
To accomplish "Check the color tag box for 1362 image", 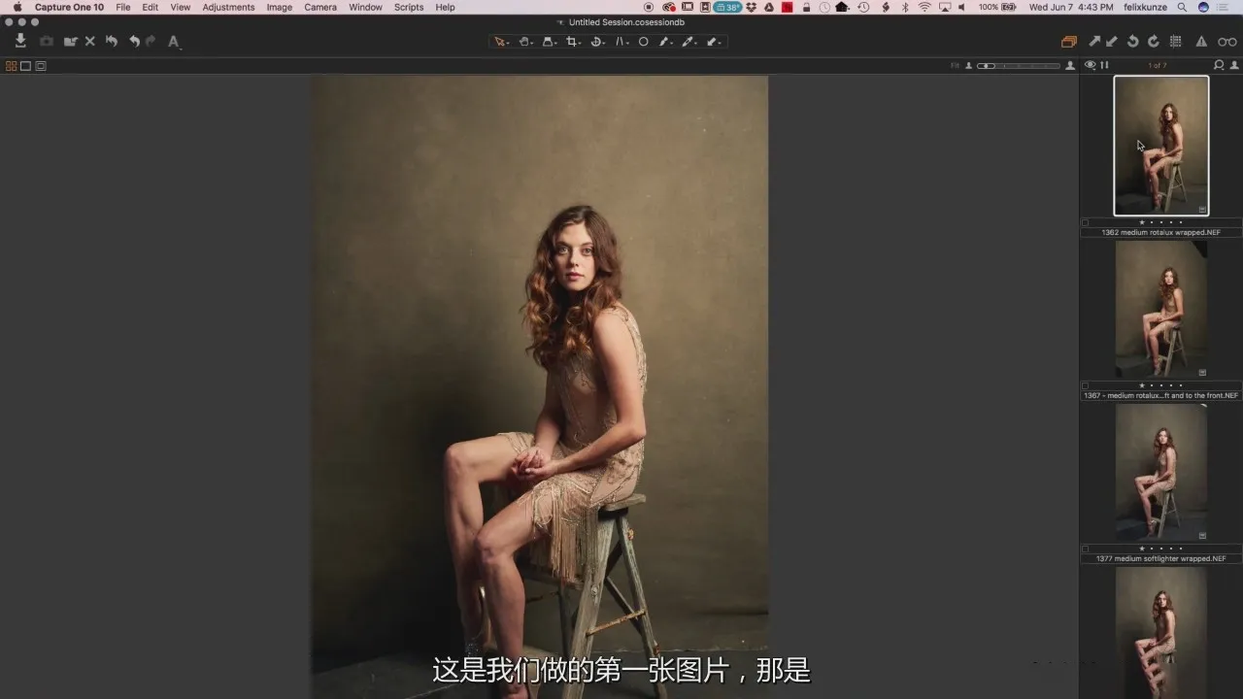I will [1086, 222].
